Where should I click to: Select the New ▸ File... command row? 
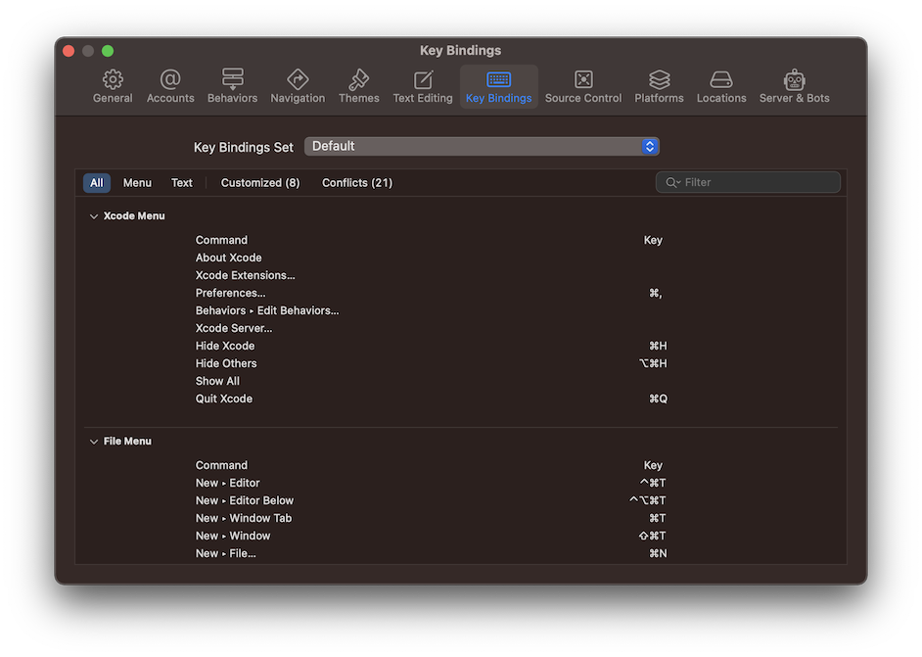pyautogui.click(x=461, y=553)
